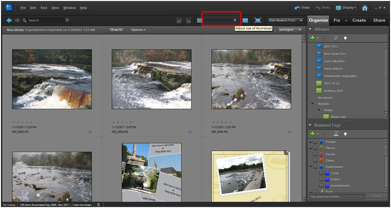The image size is (391, 208).
Task: Select the Underwater highlights album
Action: [x=341, y=76]
